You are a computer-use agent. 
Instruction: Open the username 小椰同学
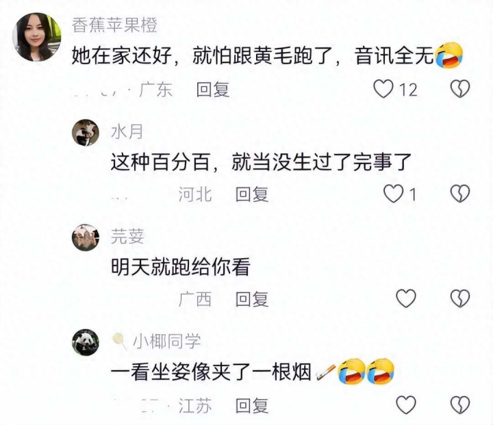coord(166,341)
